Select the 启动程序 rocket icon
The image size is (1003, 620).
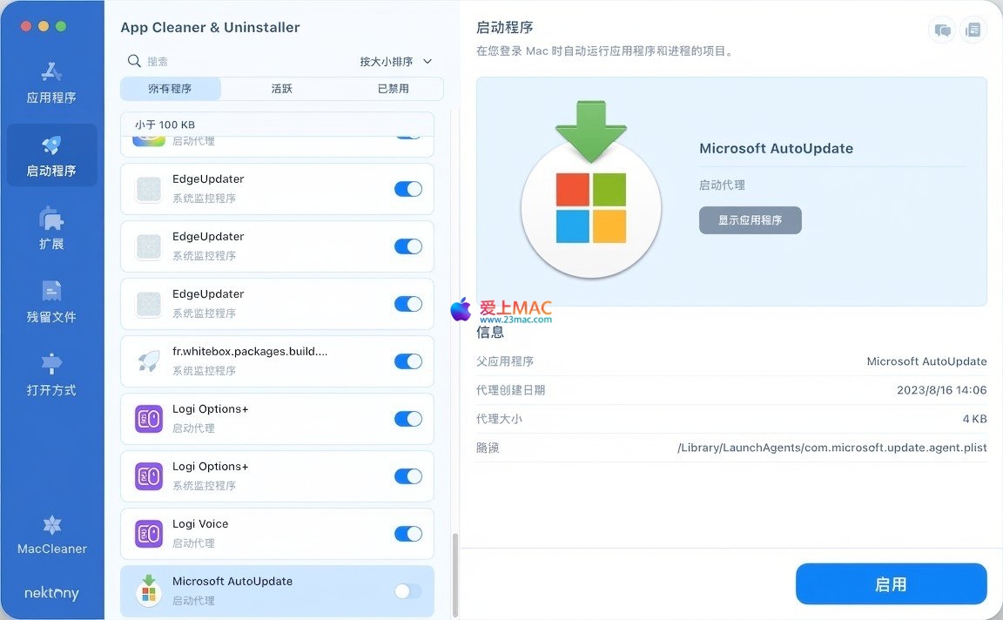point(51,145)
